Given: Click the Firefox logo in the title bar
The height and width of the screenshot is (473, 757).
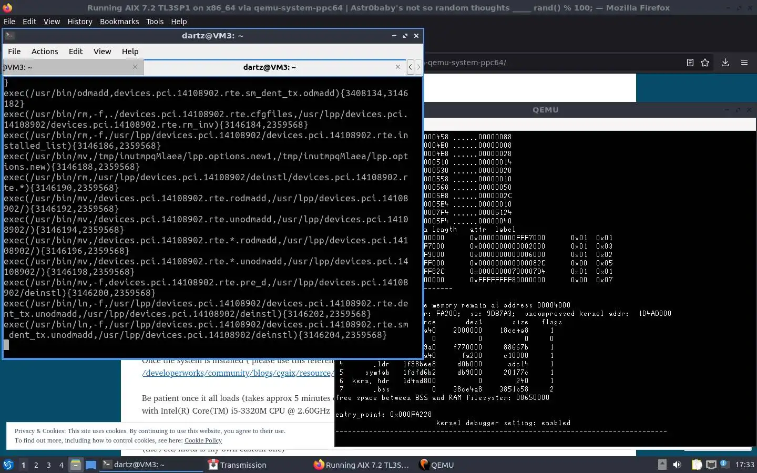Looking at the screenshot, I should pyautogui.click(x=7, y=7).
